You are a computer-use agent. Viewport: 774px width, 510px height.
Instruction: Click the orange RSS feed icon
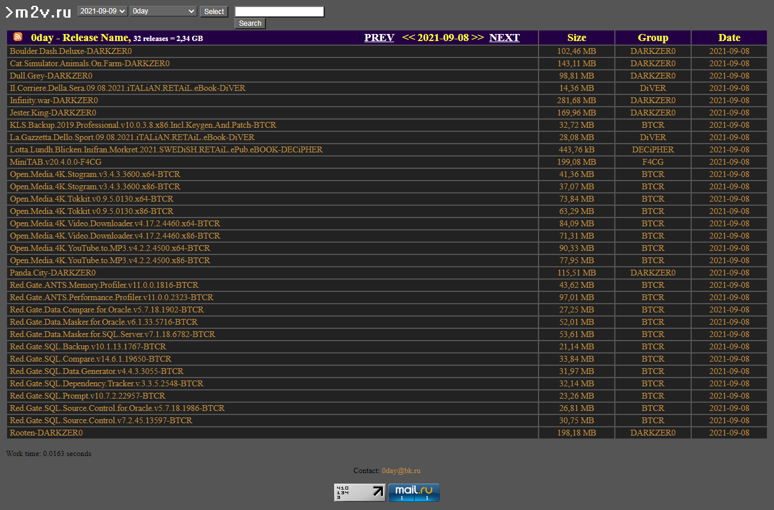(18, 37)
